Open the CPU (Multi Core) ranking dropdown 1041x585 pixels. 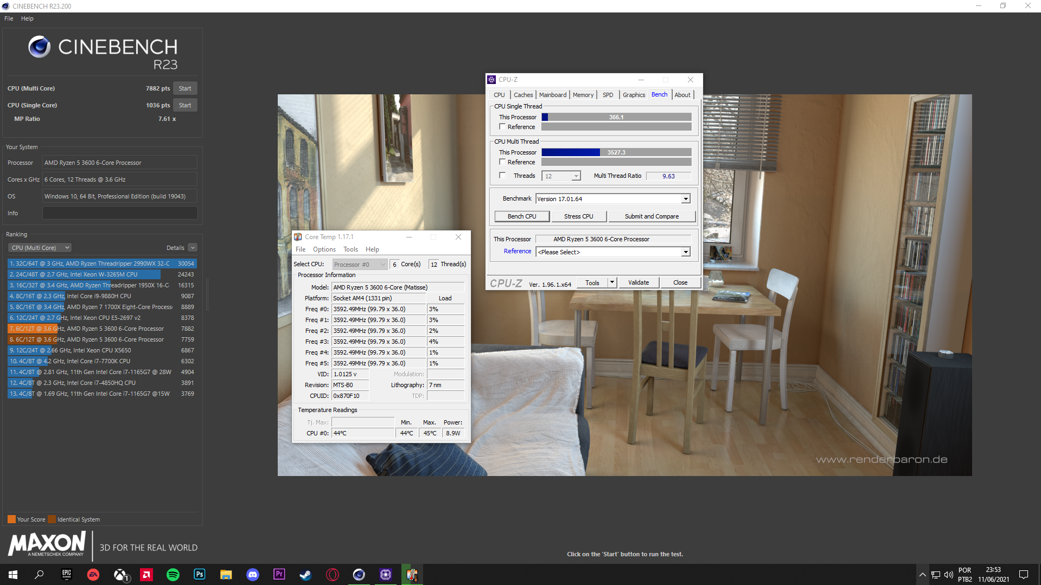coord(40,248)
